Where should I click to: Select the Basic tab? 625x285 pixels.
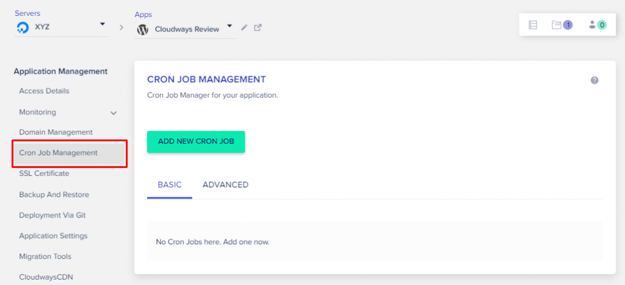[170, 185]
